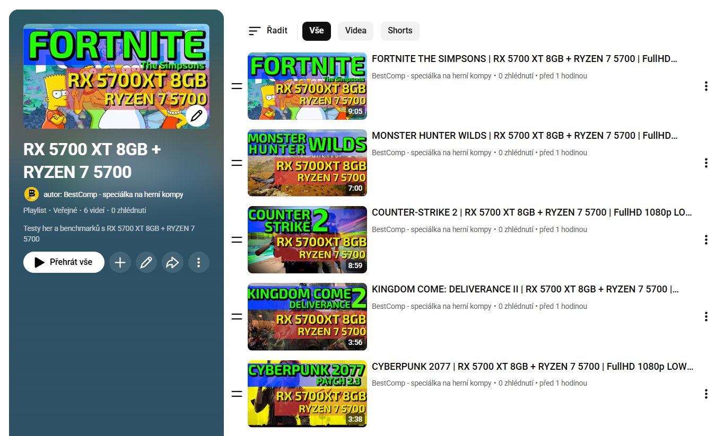The height and width of the screenshot is (436, 724).
Task: Click the KINGDOM COME DELIVERANCE 2 thumbnail
Action: pos(307,316)
